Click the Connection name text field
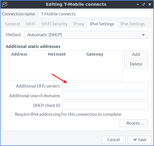 pyautogui.click(x=95, y=14)
